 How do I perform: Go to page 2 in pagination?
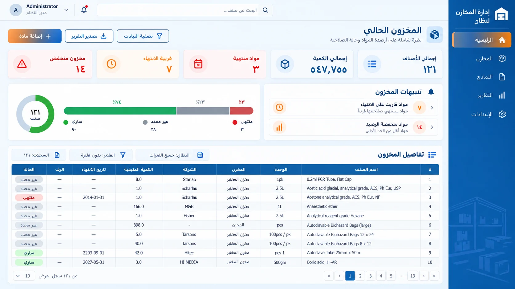pyautogui.click(x=360, y=276)
